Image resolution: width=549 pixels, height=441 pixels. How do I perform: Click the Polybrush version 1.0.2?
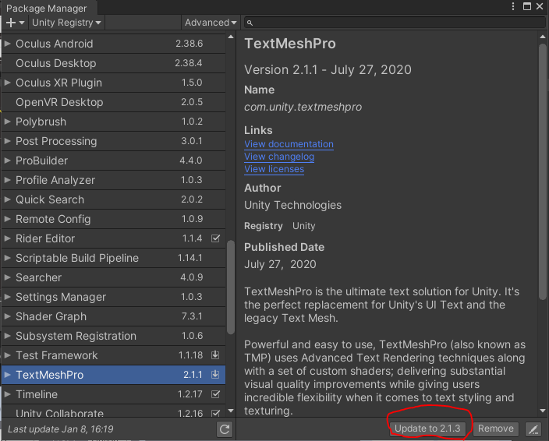[192, 122]
